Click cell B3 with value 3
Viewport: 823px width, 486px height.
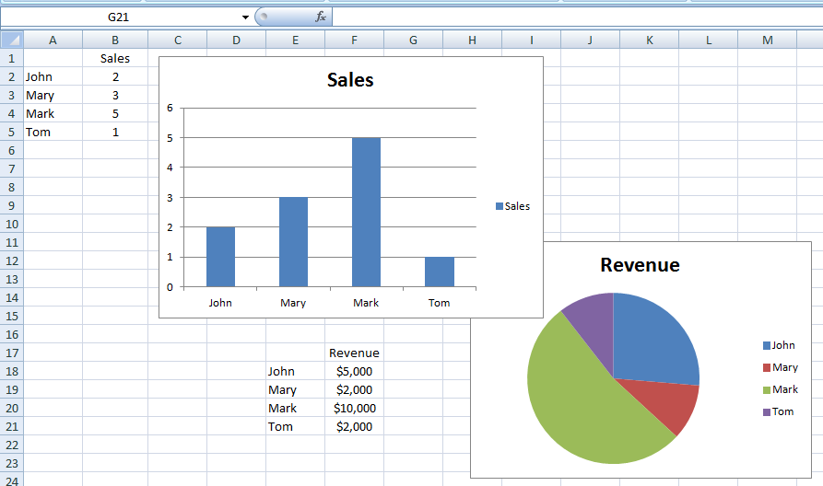point(115,95)
